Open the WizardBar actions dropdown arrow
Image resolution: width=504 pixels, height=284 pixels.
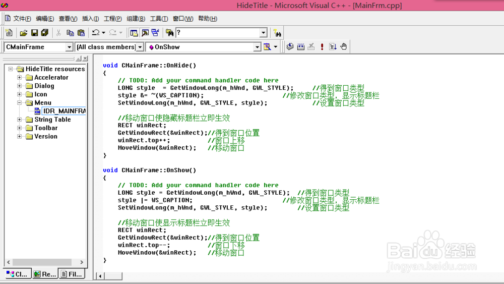[x=276, y=47]
